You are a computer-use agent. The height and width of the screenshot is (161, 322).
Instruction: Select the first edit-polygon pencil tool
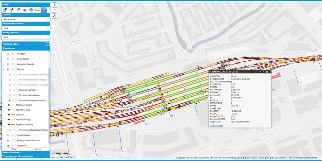tap(5, 10)
